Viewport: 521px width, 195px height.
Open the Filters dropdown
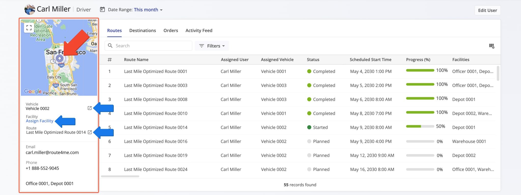tap(212, 46)
